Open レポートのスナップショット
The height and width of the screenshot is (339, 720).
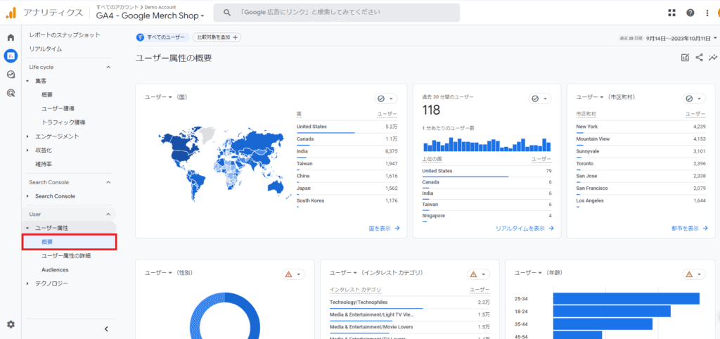[x=65, y=35]
